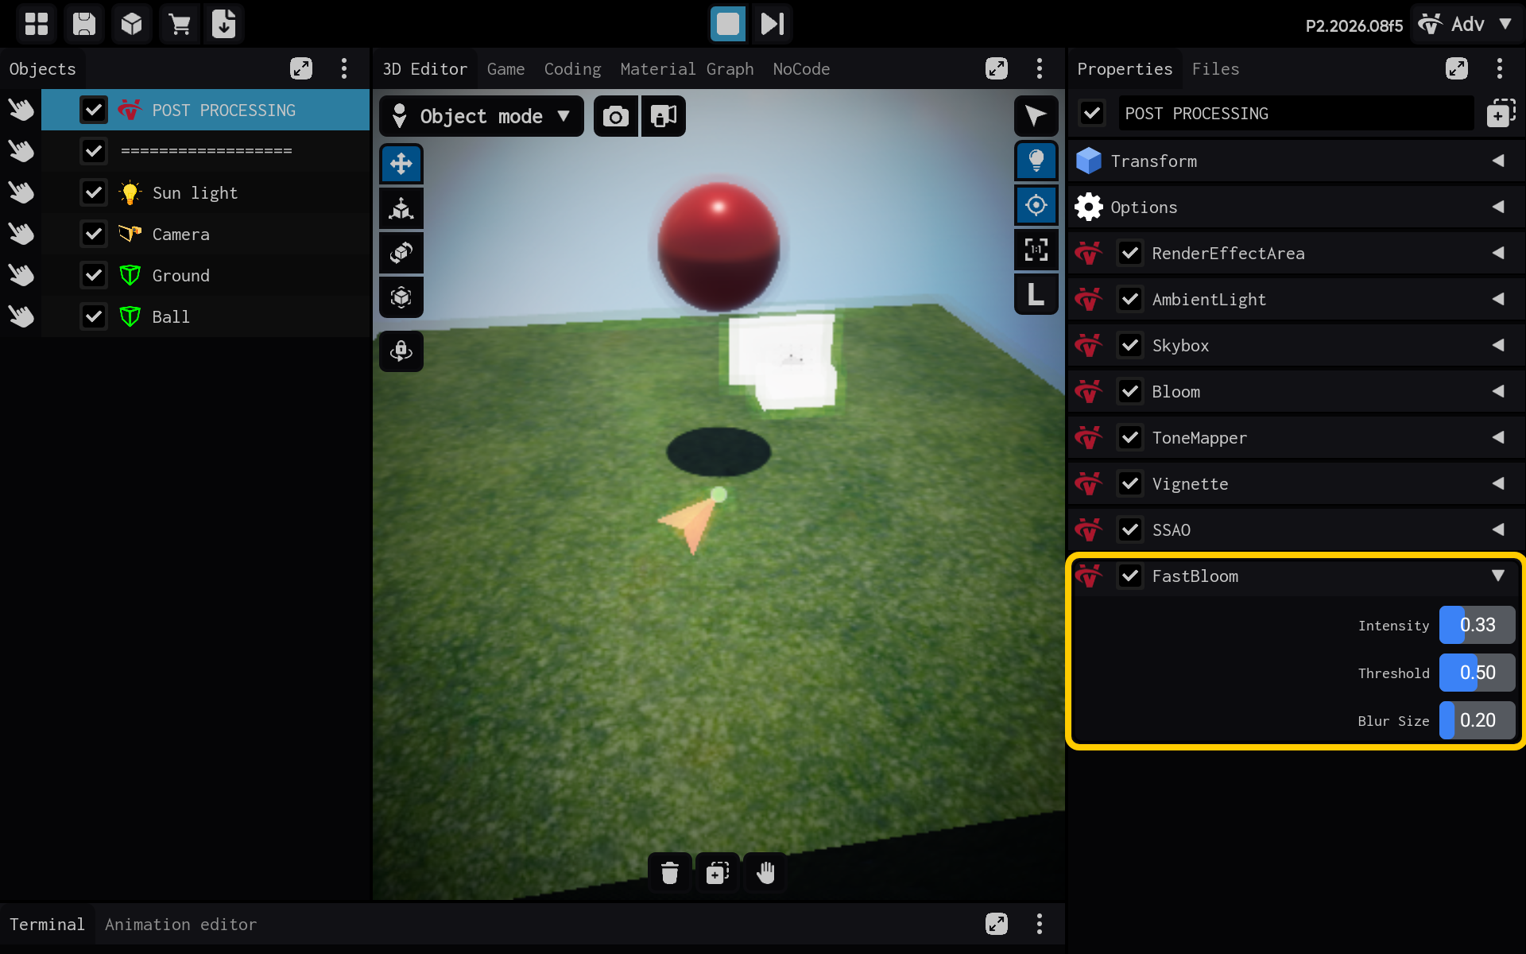Open the shopping cart store icon
This screenshot has height=954, width=1526.
[x=180, y=24]
